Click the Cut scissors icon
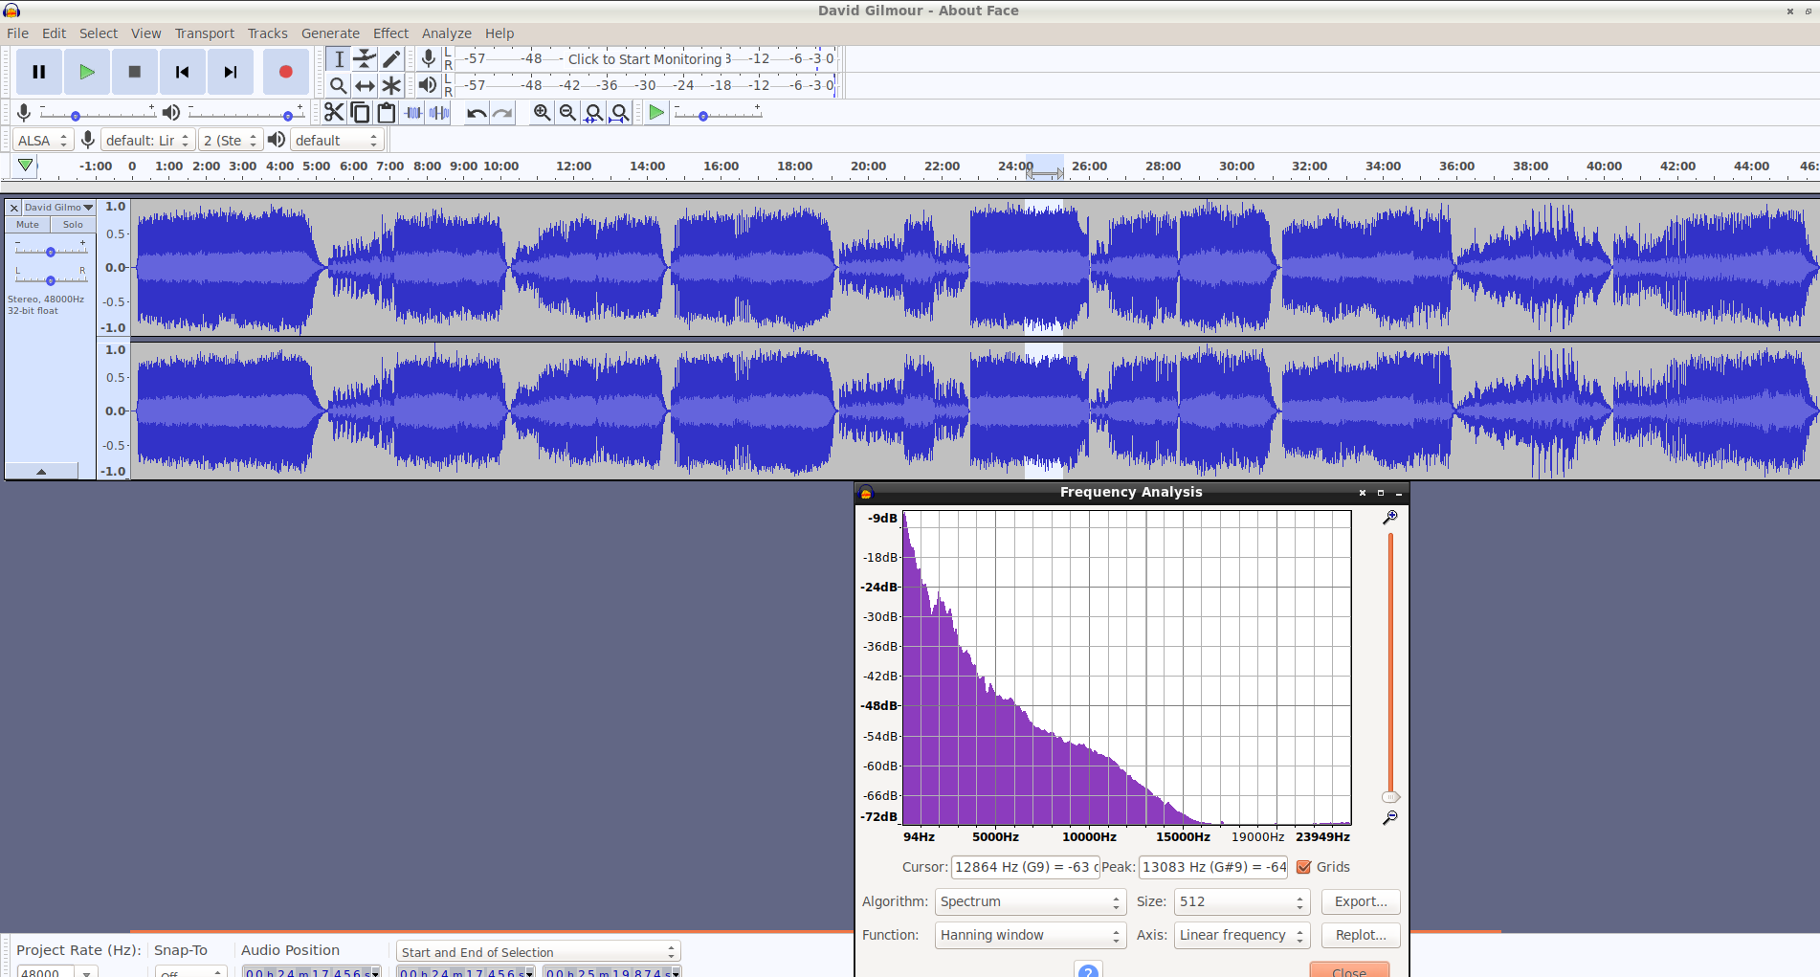The image size is (1820, 977). (x=333, y=113)
